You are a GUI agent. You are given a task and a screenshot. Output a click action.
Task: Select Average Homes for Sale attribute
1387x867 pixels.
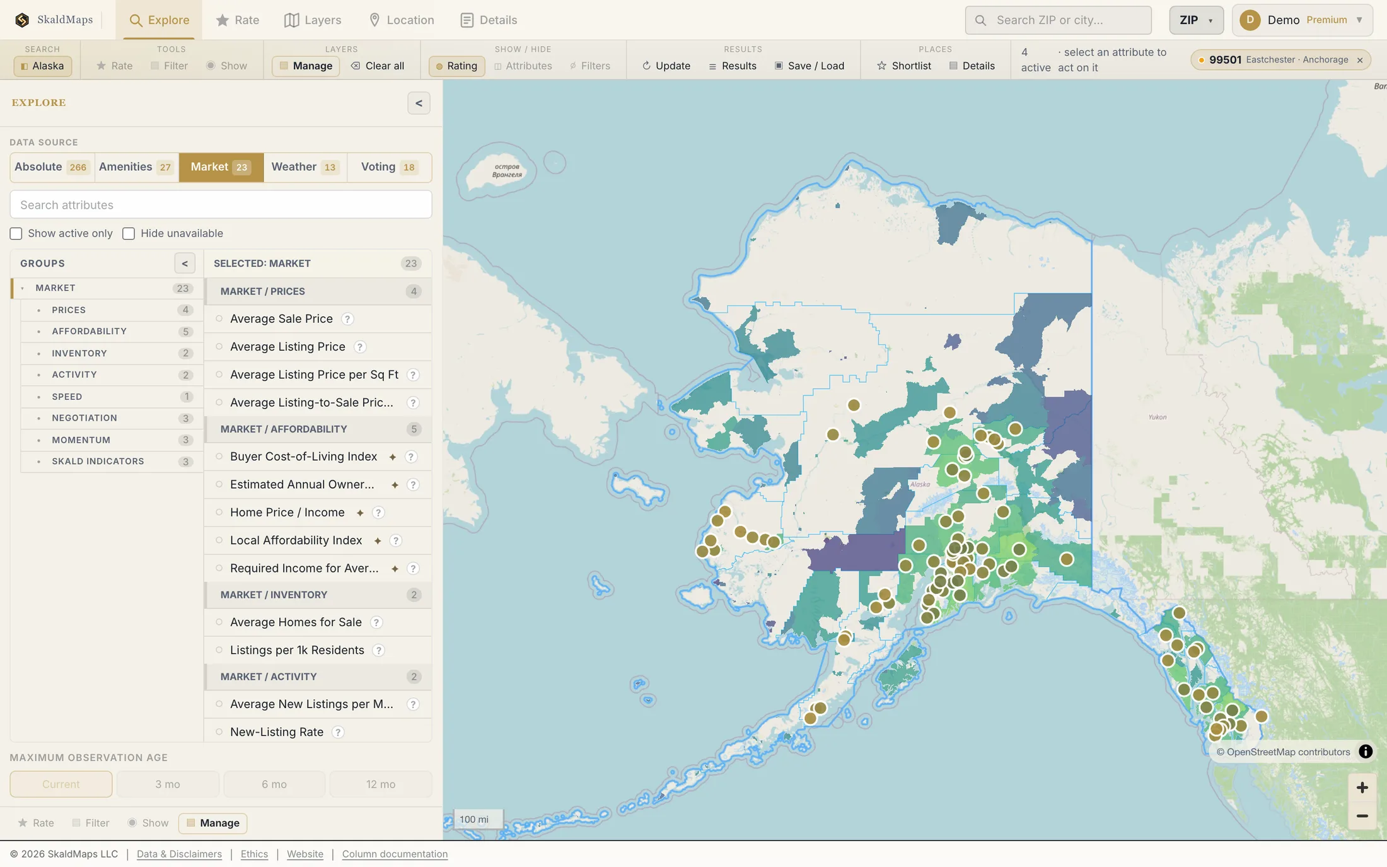(x=318, y=622)
